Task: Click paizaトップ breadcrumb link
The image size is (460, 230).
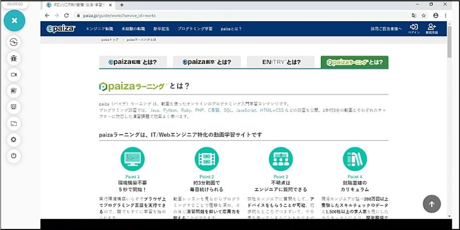Action: [110, 40]
